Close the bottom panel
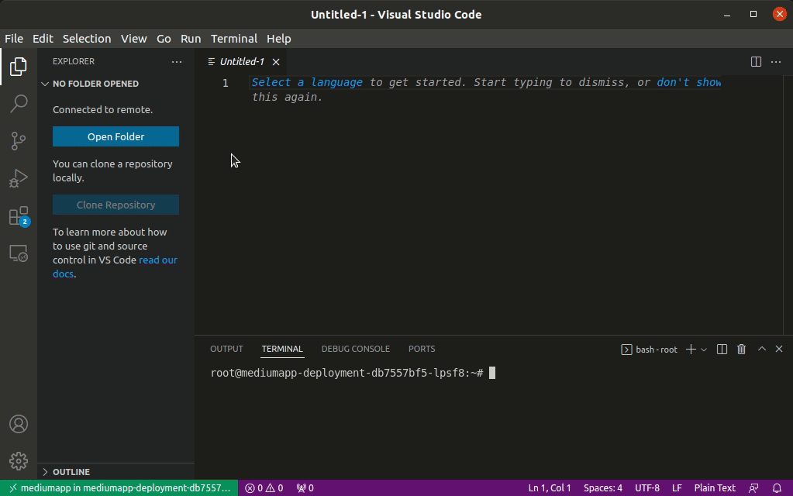 (x=779, y=349)
